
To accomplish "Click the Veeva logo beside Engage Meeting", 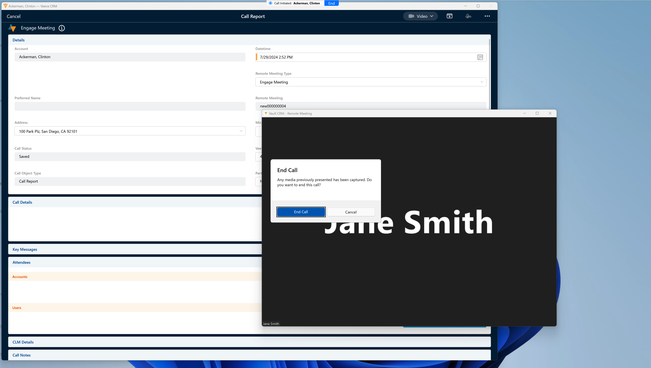I will [x=12, y=28].
